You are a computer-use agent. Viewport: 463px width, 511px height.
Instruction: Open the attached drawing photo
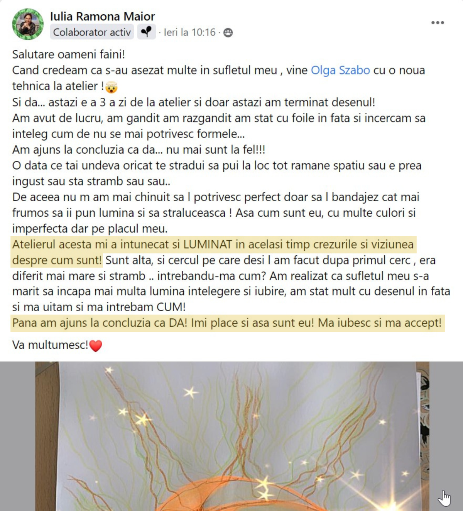tap(231, 436)
